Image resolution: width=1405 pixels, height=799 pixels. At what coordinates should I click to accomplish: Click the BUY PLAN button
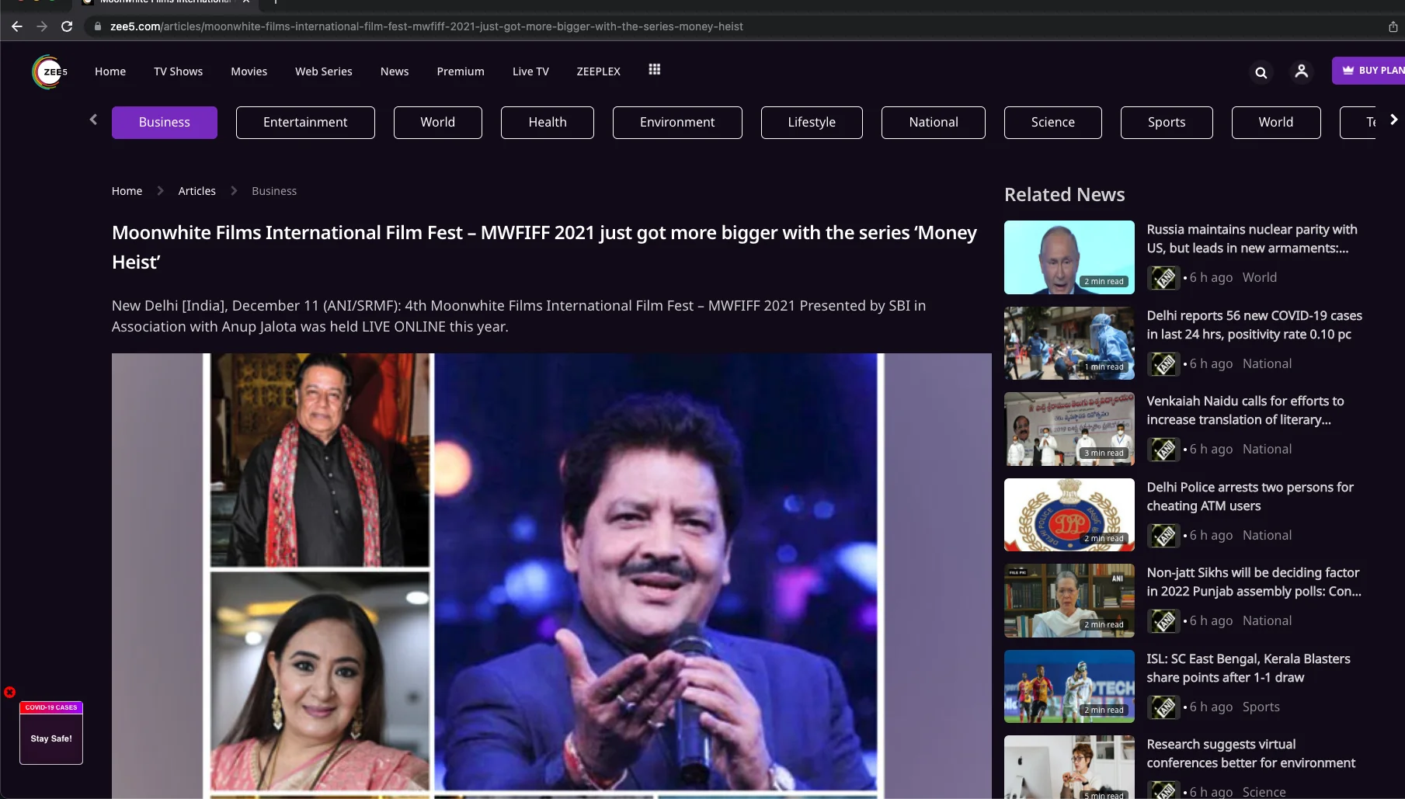1370,71
